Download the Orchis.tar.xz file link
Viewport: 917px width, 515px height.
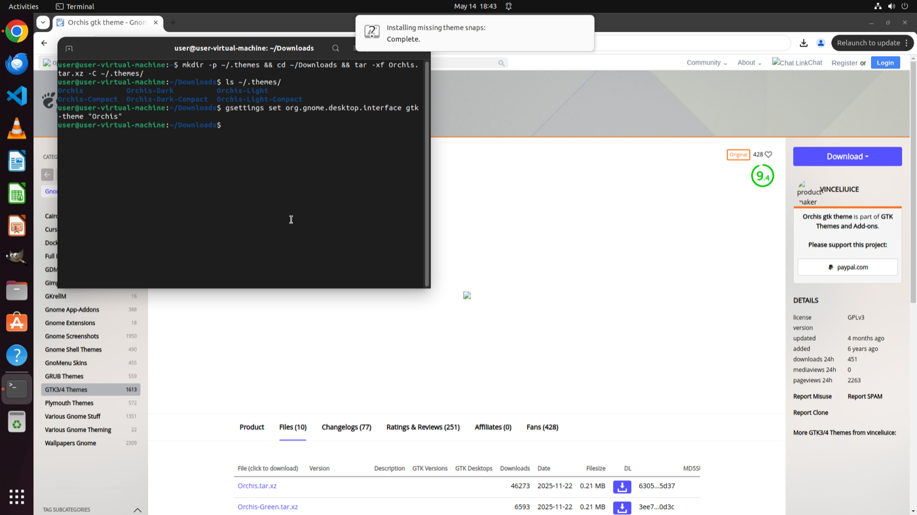tap(257, 486)
